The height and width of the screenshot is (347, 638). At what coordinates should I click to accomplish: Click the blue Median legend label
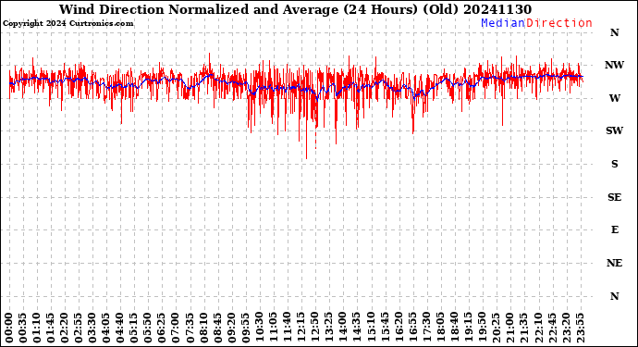tap(503, 23)
